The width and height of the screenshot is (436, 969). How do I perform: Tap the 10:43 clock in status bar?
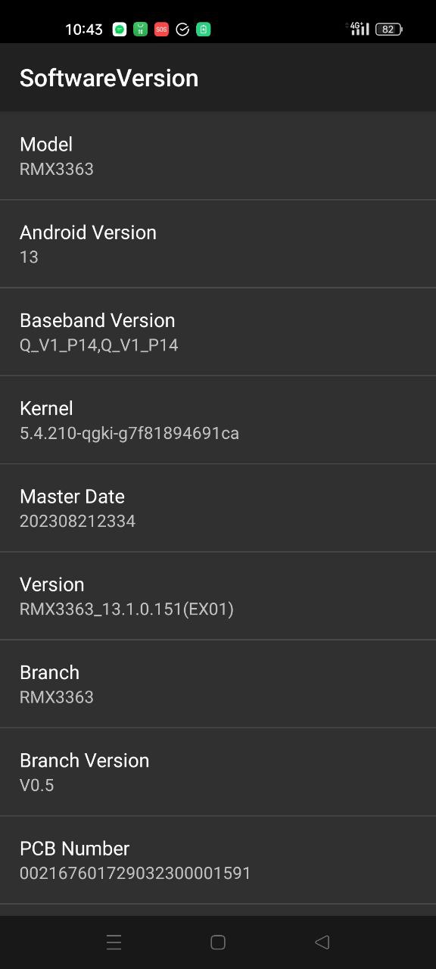click(x=84, y=30)
